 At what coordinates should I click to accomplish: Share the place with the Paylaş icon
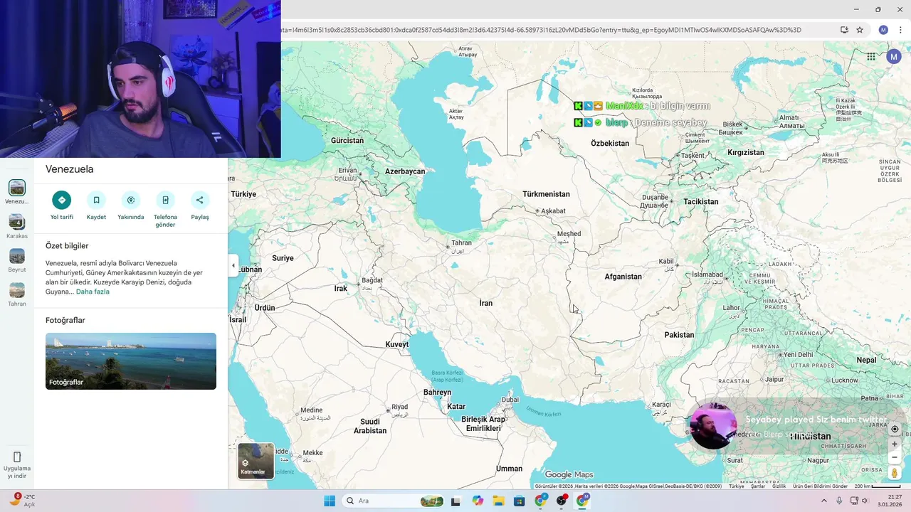[x=200, y=200]
